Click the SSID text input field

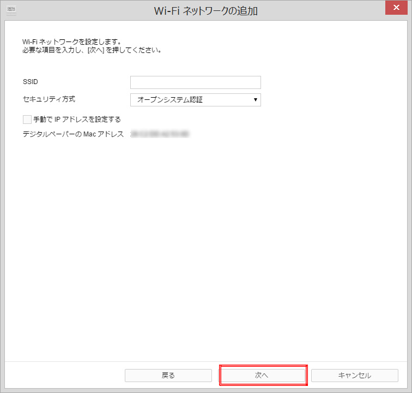tap(195, 82)
